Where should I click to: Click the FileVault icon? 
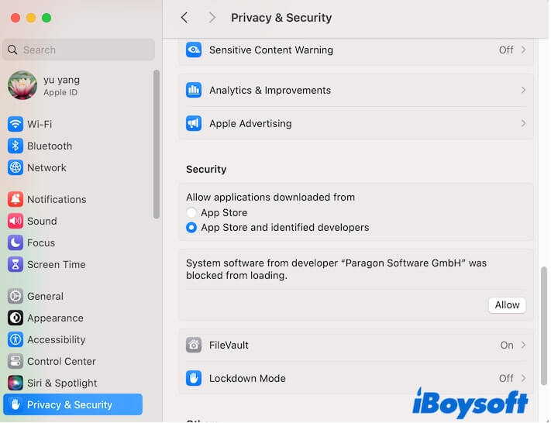pos(194,345)
